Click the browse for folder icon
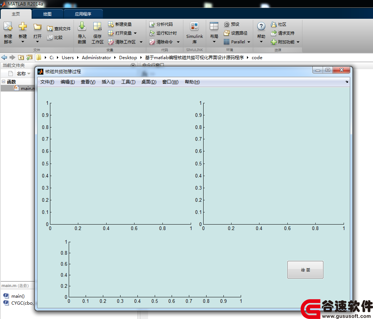 coord(29,57)
